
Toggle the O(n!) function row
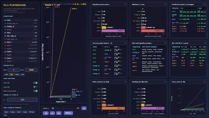[x=21, y=58]
